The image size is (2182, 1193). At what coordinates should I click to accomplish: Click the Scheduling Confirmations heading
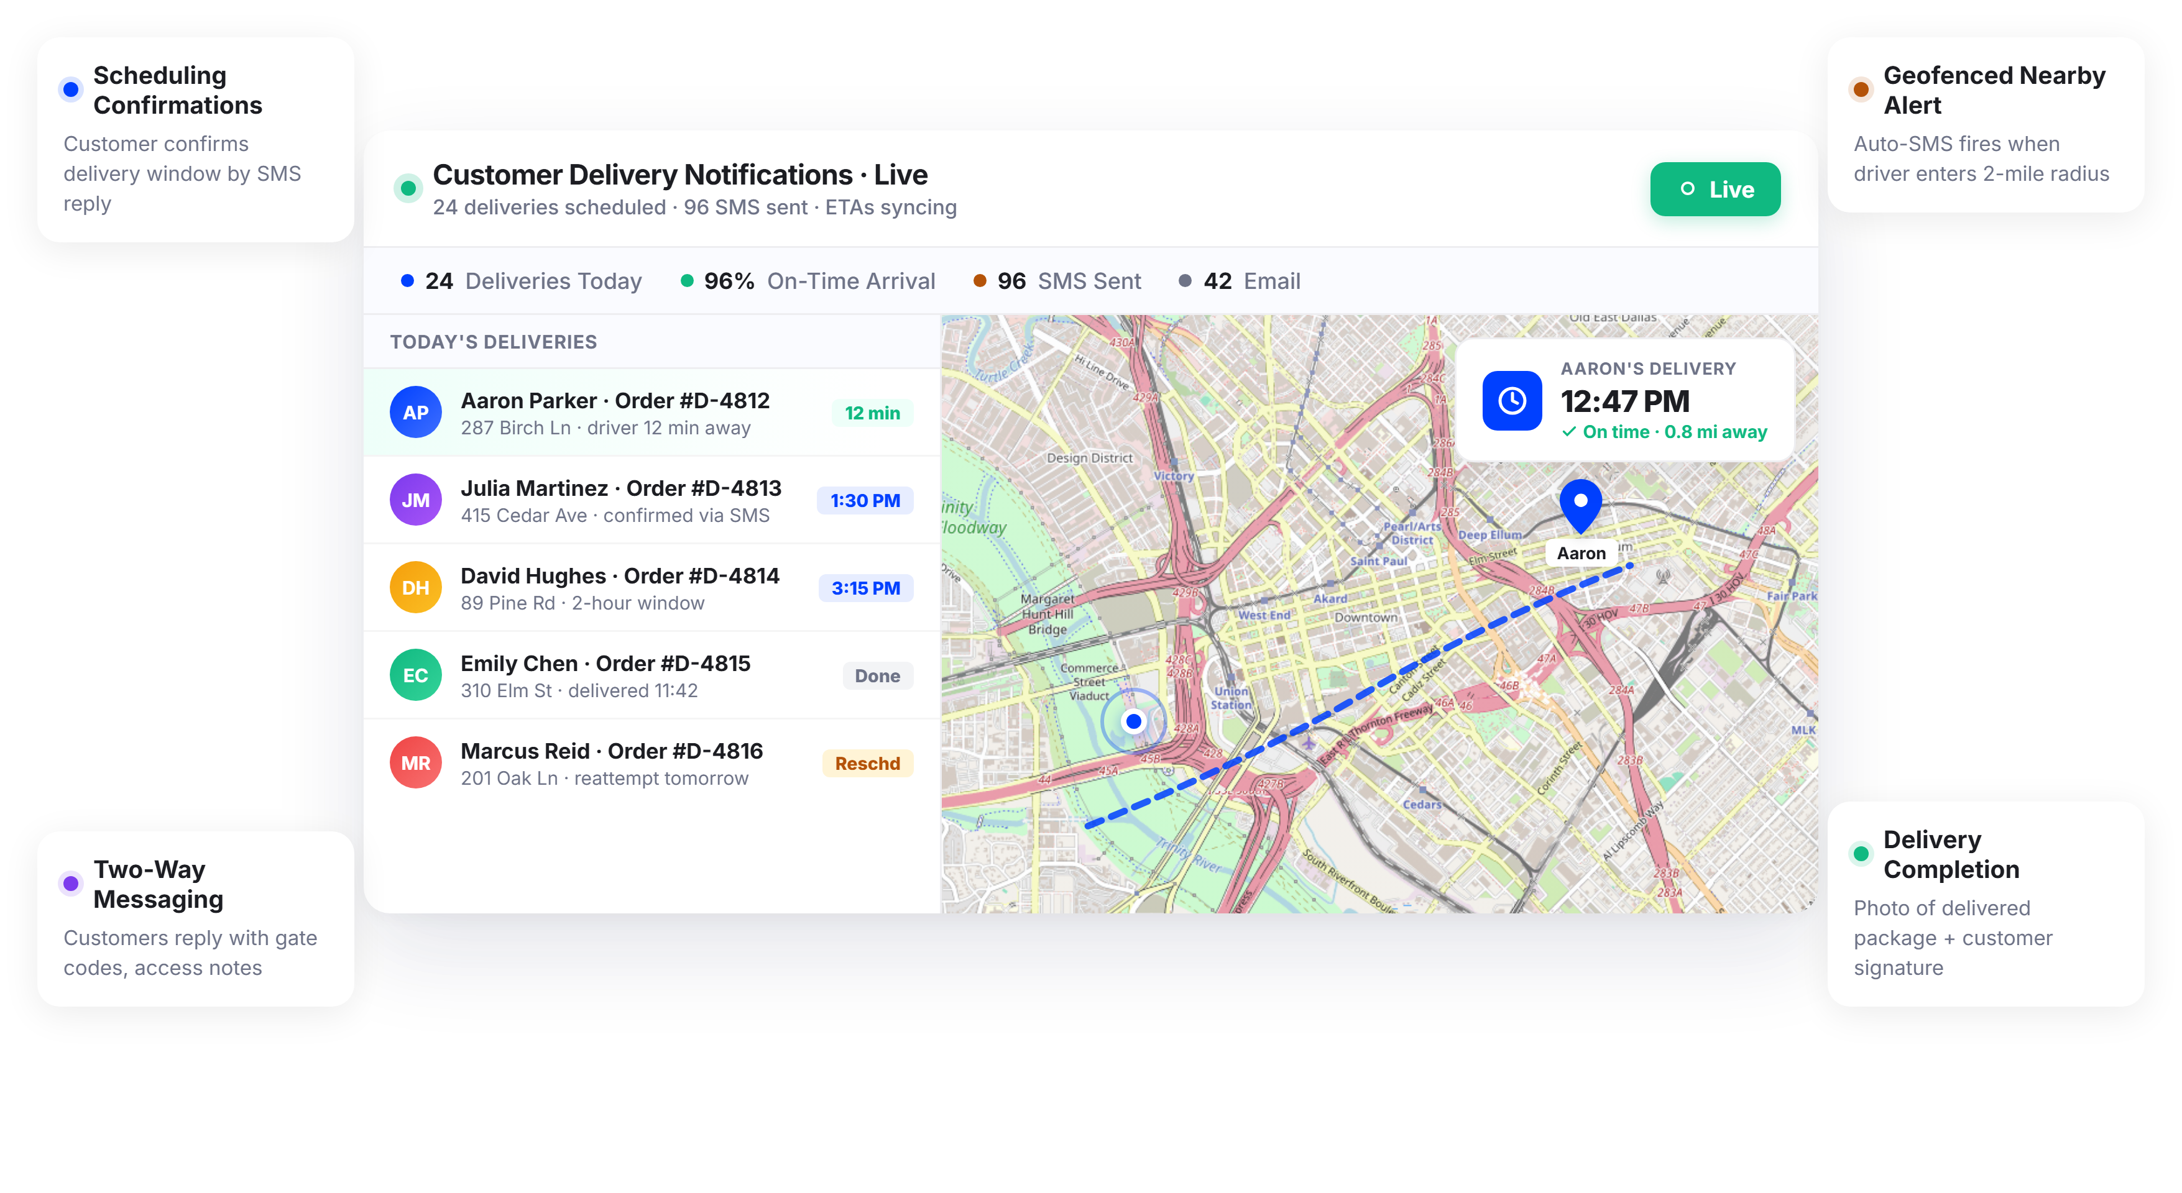(178, 89)
